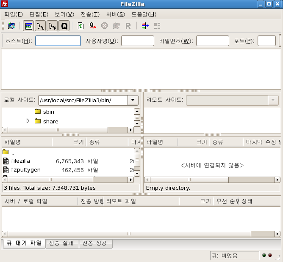
Task: Open the 서버(S) menu
Action: 116,14
